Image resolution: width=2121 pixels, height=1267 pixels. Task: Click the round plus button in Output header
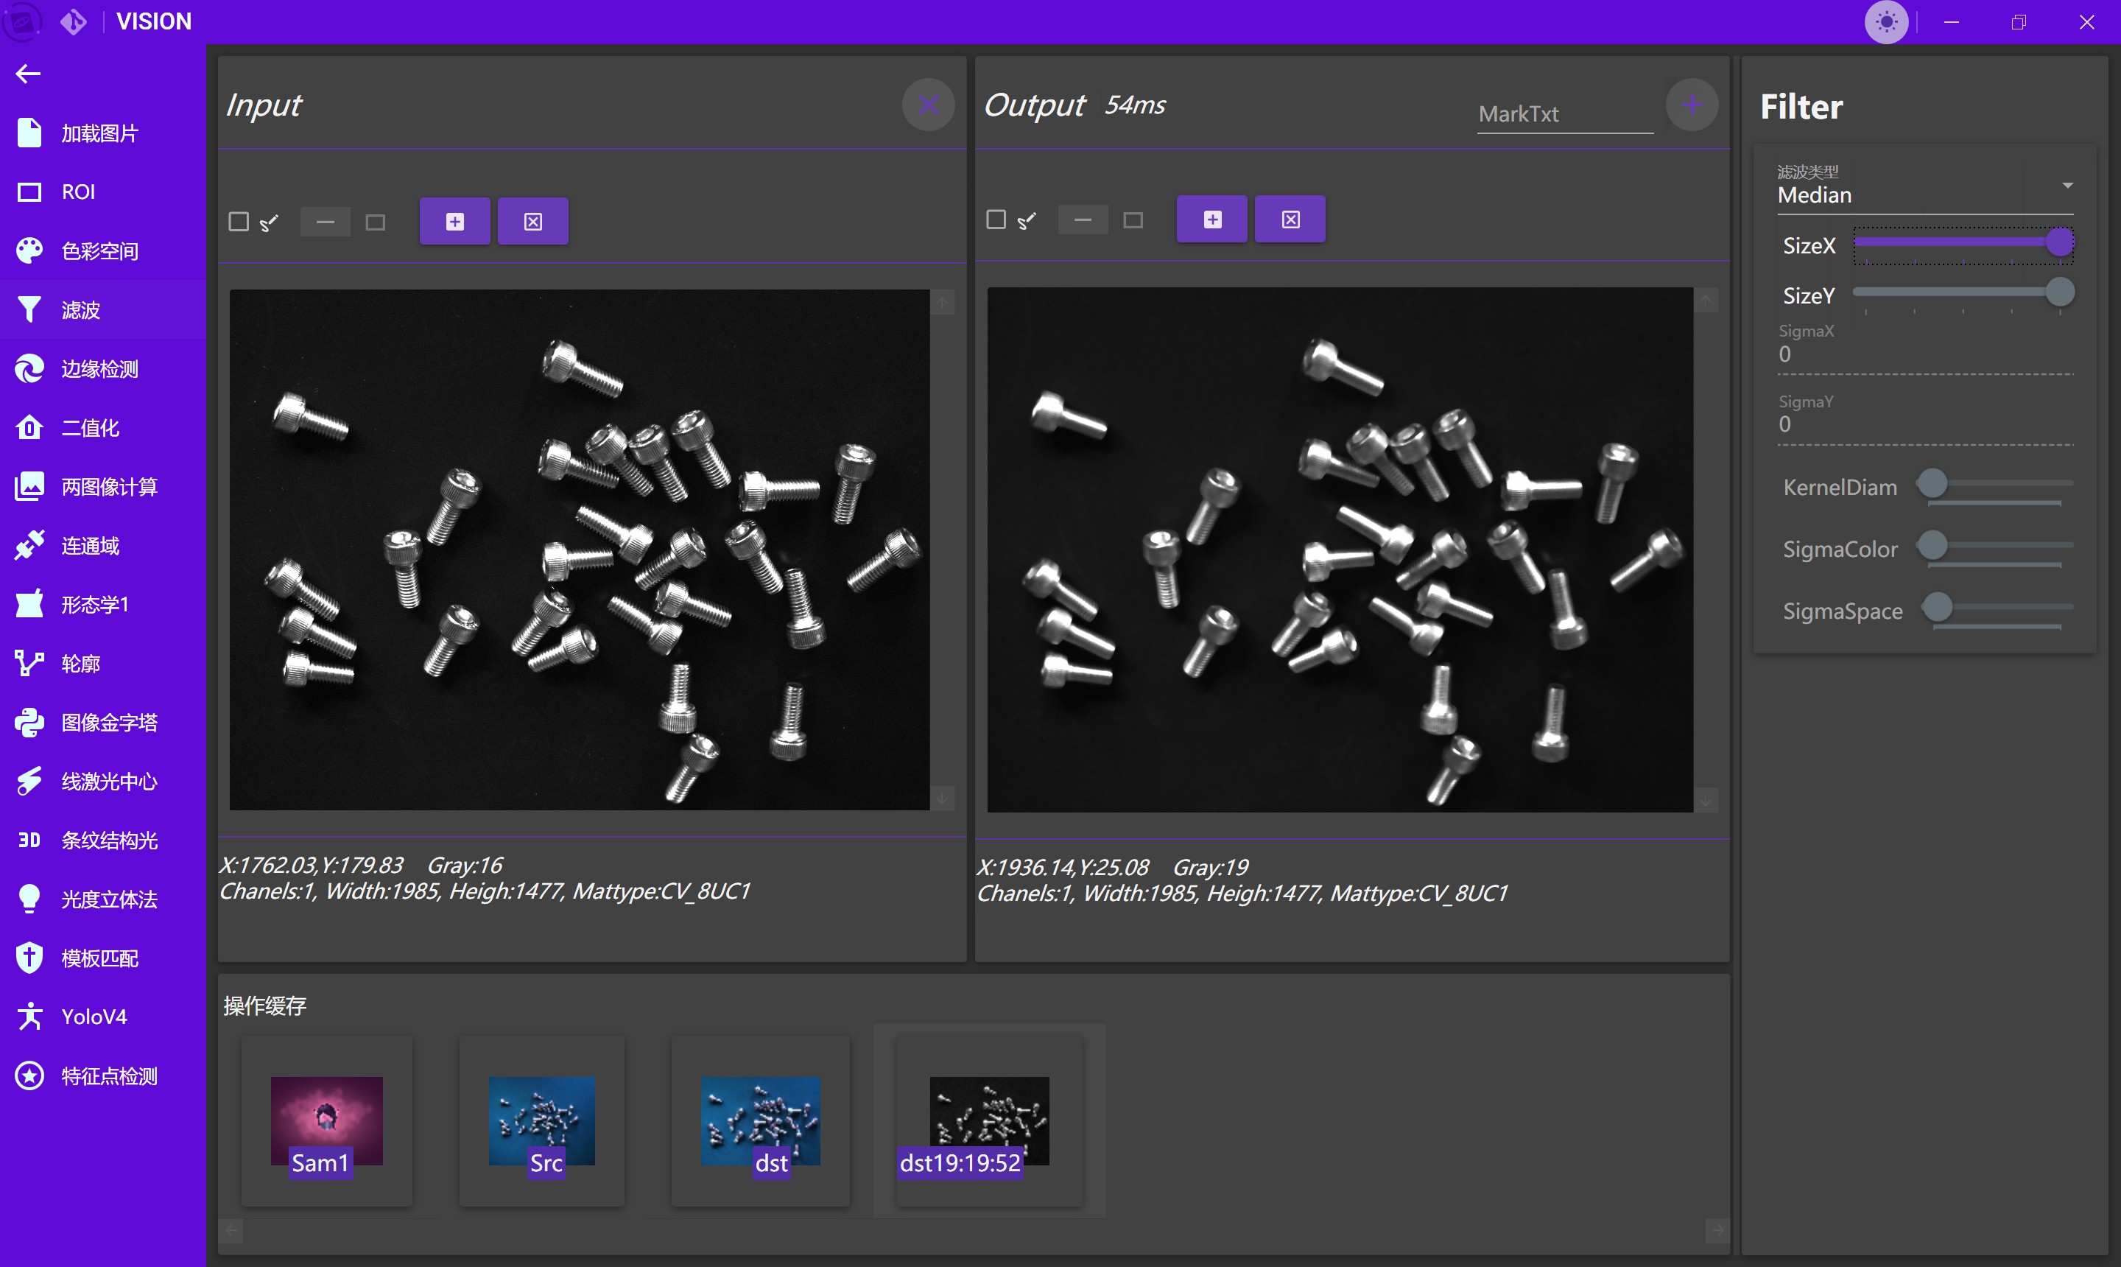tap(1691, 105)
